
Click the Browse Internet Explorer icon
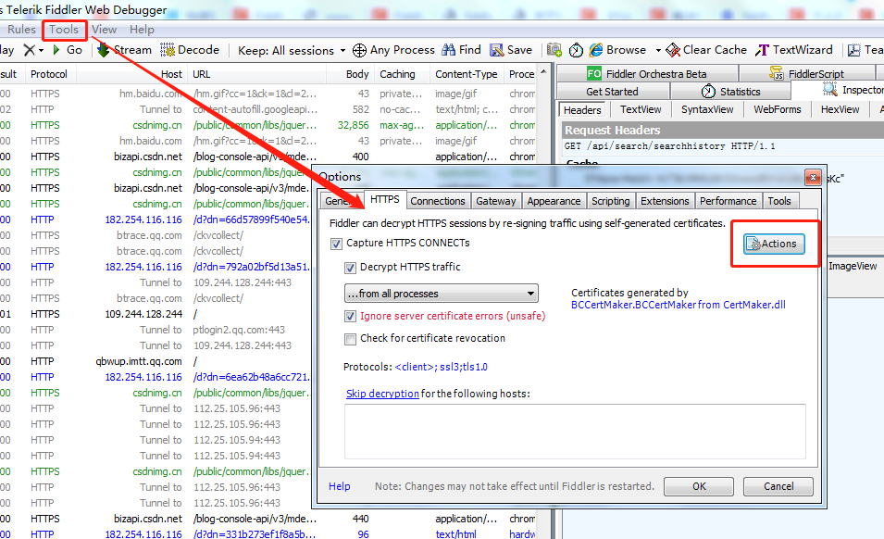(596, 50)
